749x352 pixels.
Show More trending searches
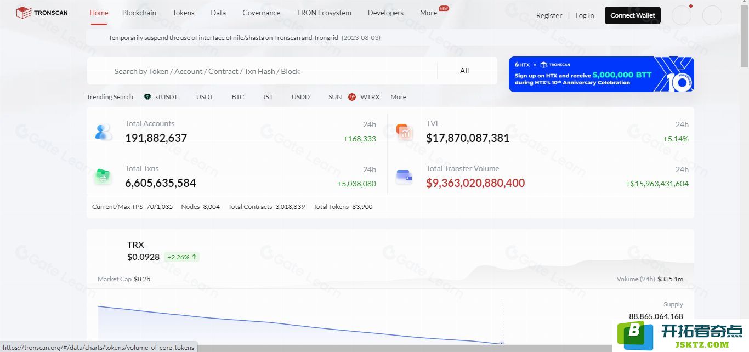coord(398,97)
